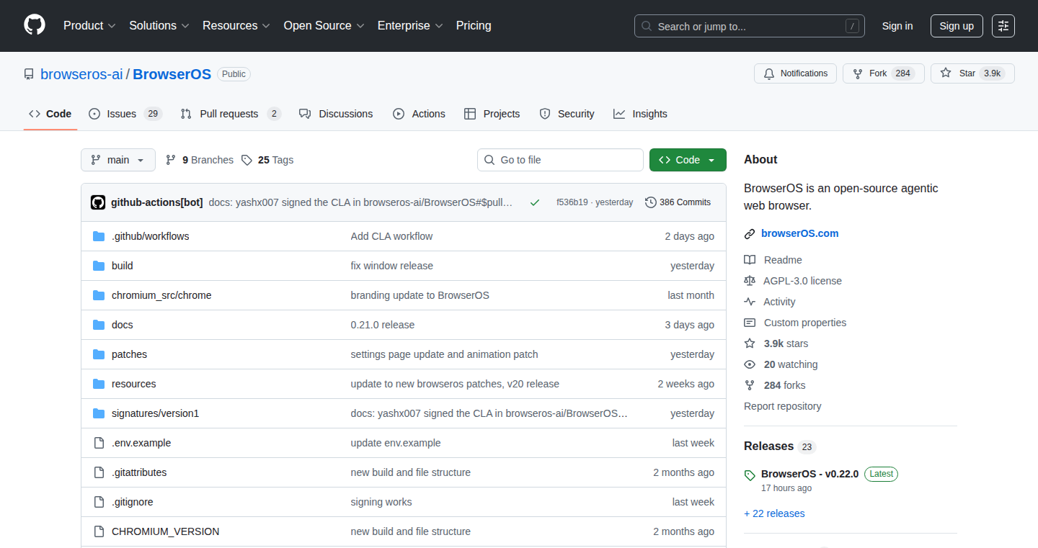Go to the GitHub homepage logo

click(x=35, y=25)
